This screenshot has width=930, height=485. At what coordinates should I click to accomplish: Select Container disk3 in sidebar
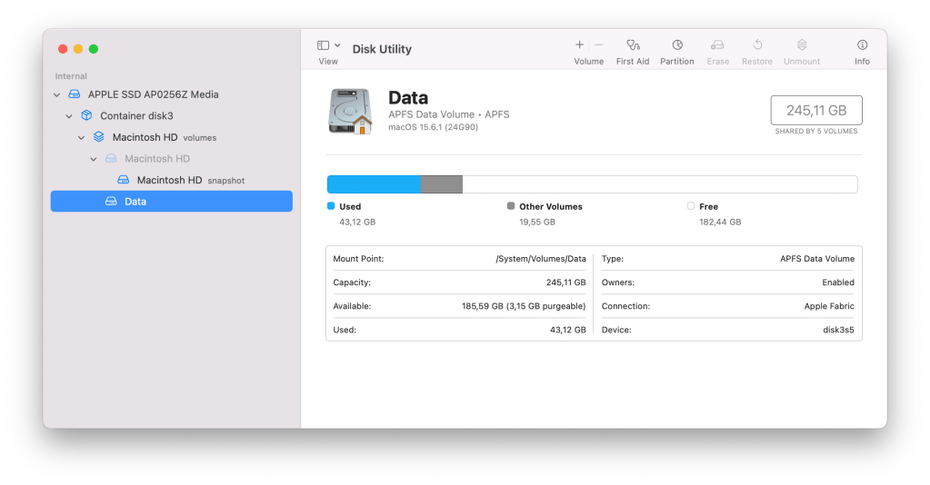click(x=136, y=116)
